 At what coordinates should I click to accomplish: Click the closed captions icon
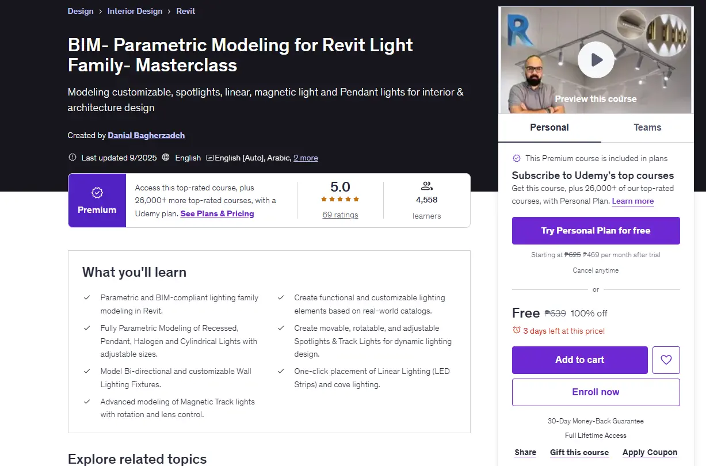click(210, 158)
